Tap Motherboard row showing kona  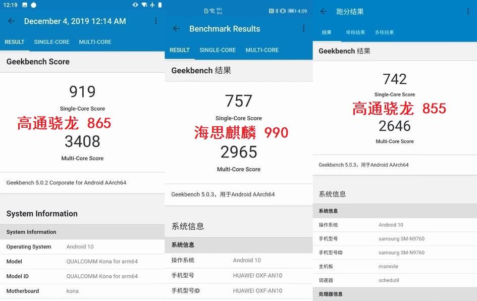click(x=82, y=291)
